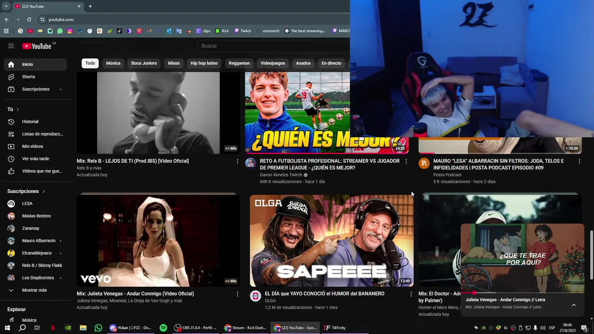Expand Mostrar más subscriptions
The image size is (594, 334).
(x=35, y=290)
